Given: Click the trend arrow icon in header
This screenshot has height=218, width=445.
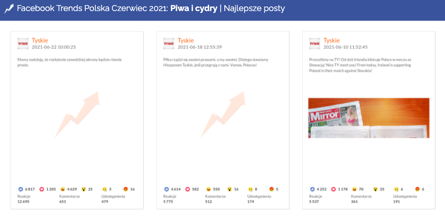Looking at the screenshot, I should pyautogui.click(x=9, y=9).
